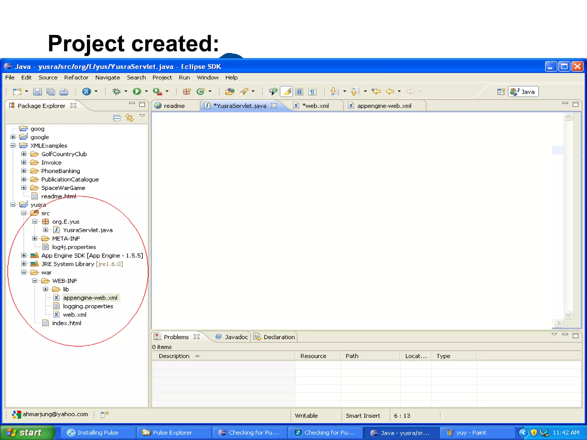This screenshot has width=587, height=440.
Task: Select log4j.properties in the tree
Action: coord(74,247)
